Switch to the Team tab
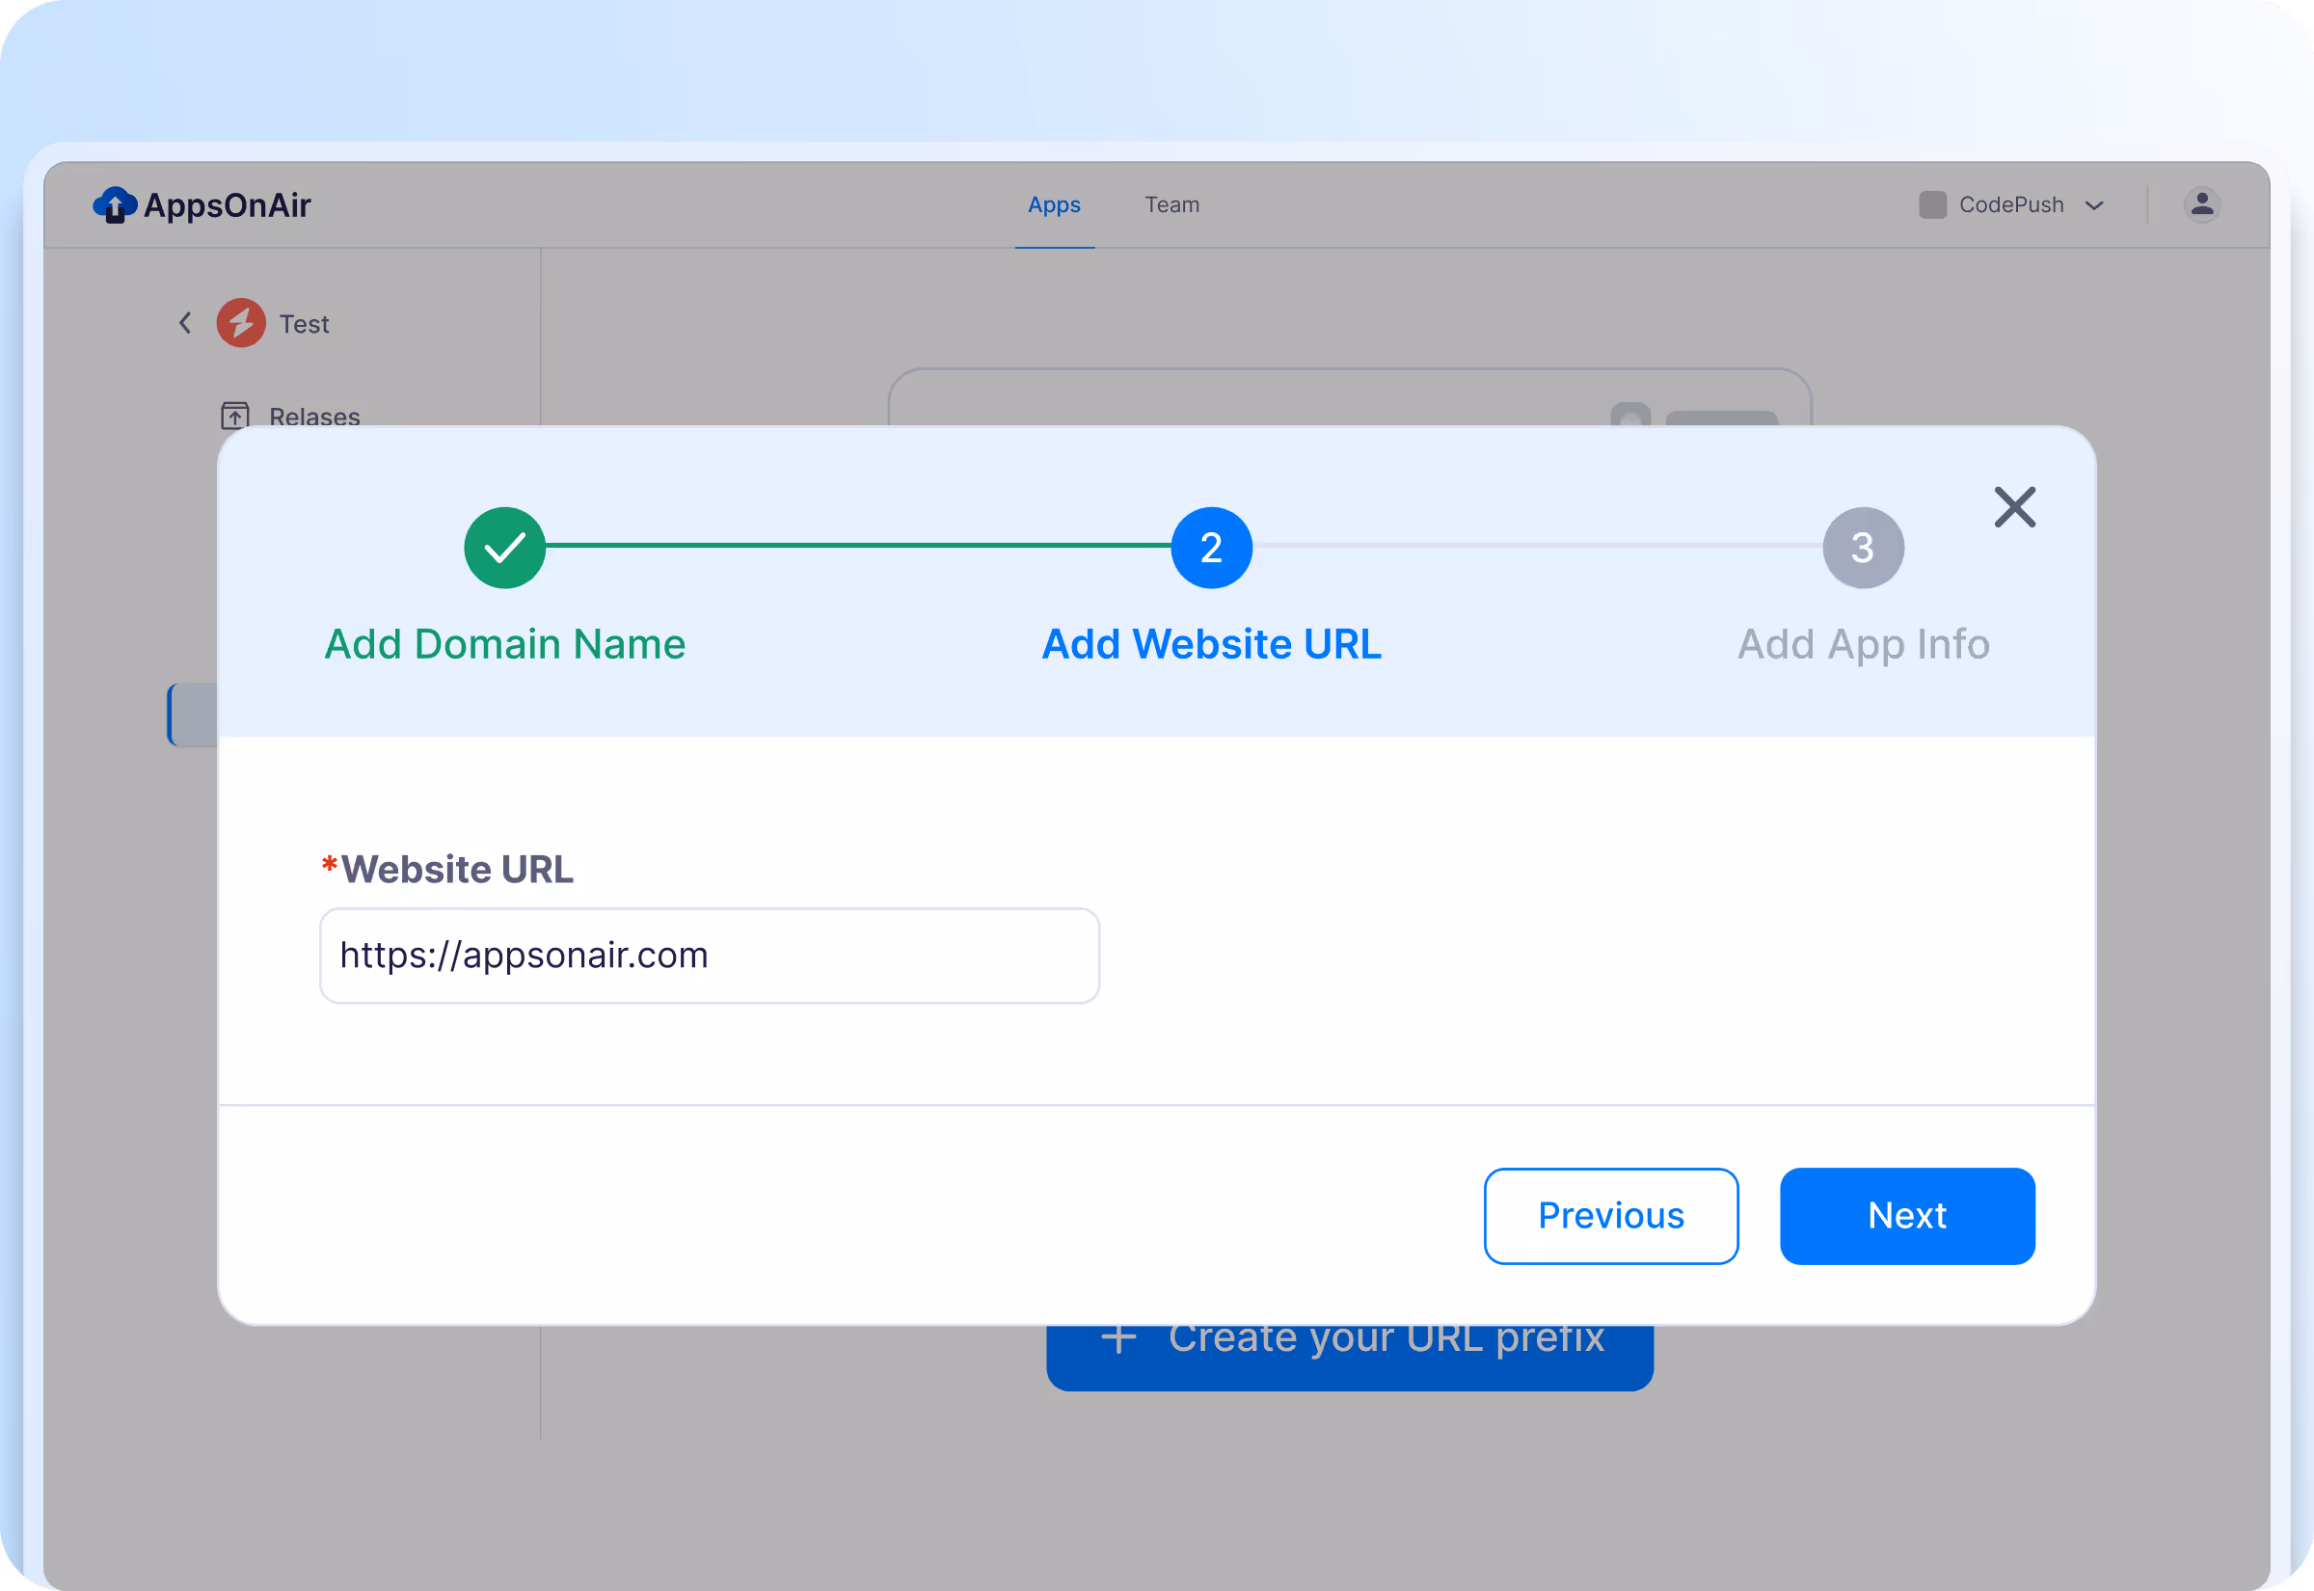The height and width of the screenshot is (1591, 2314). coord(1172,204)
